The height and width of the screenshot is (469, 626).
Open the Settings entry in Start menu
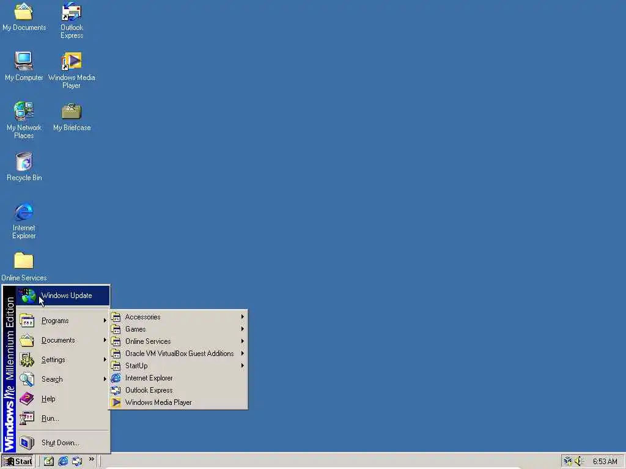63,360
